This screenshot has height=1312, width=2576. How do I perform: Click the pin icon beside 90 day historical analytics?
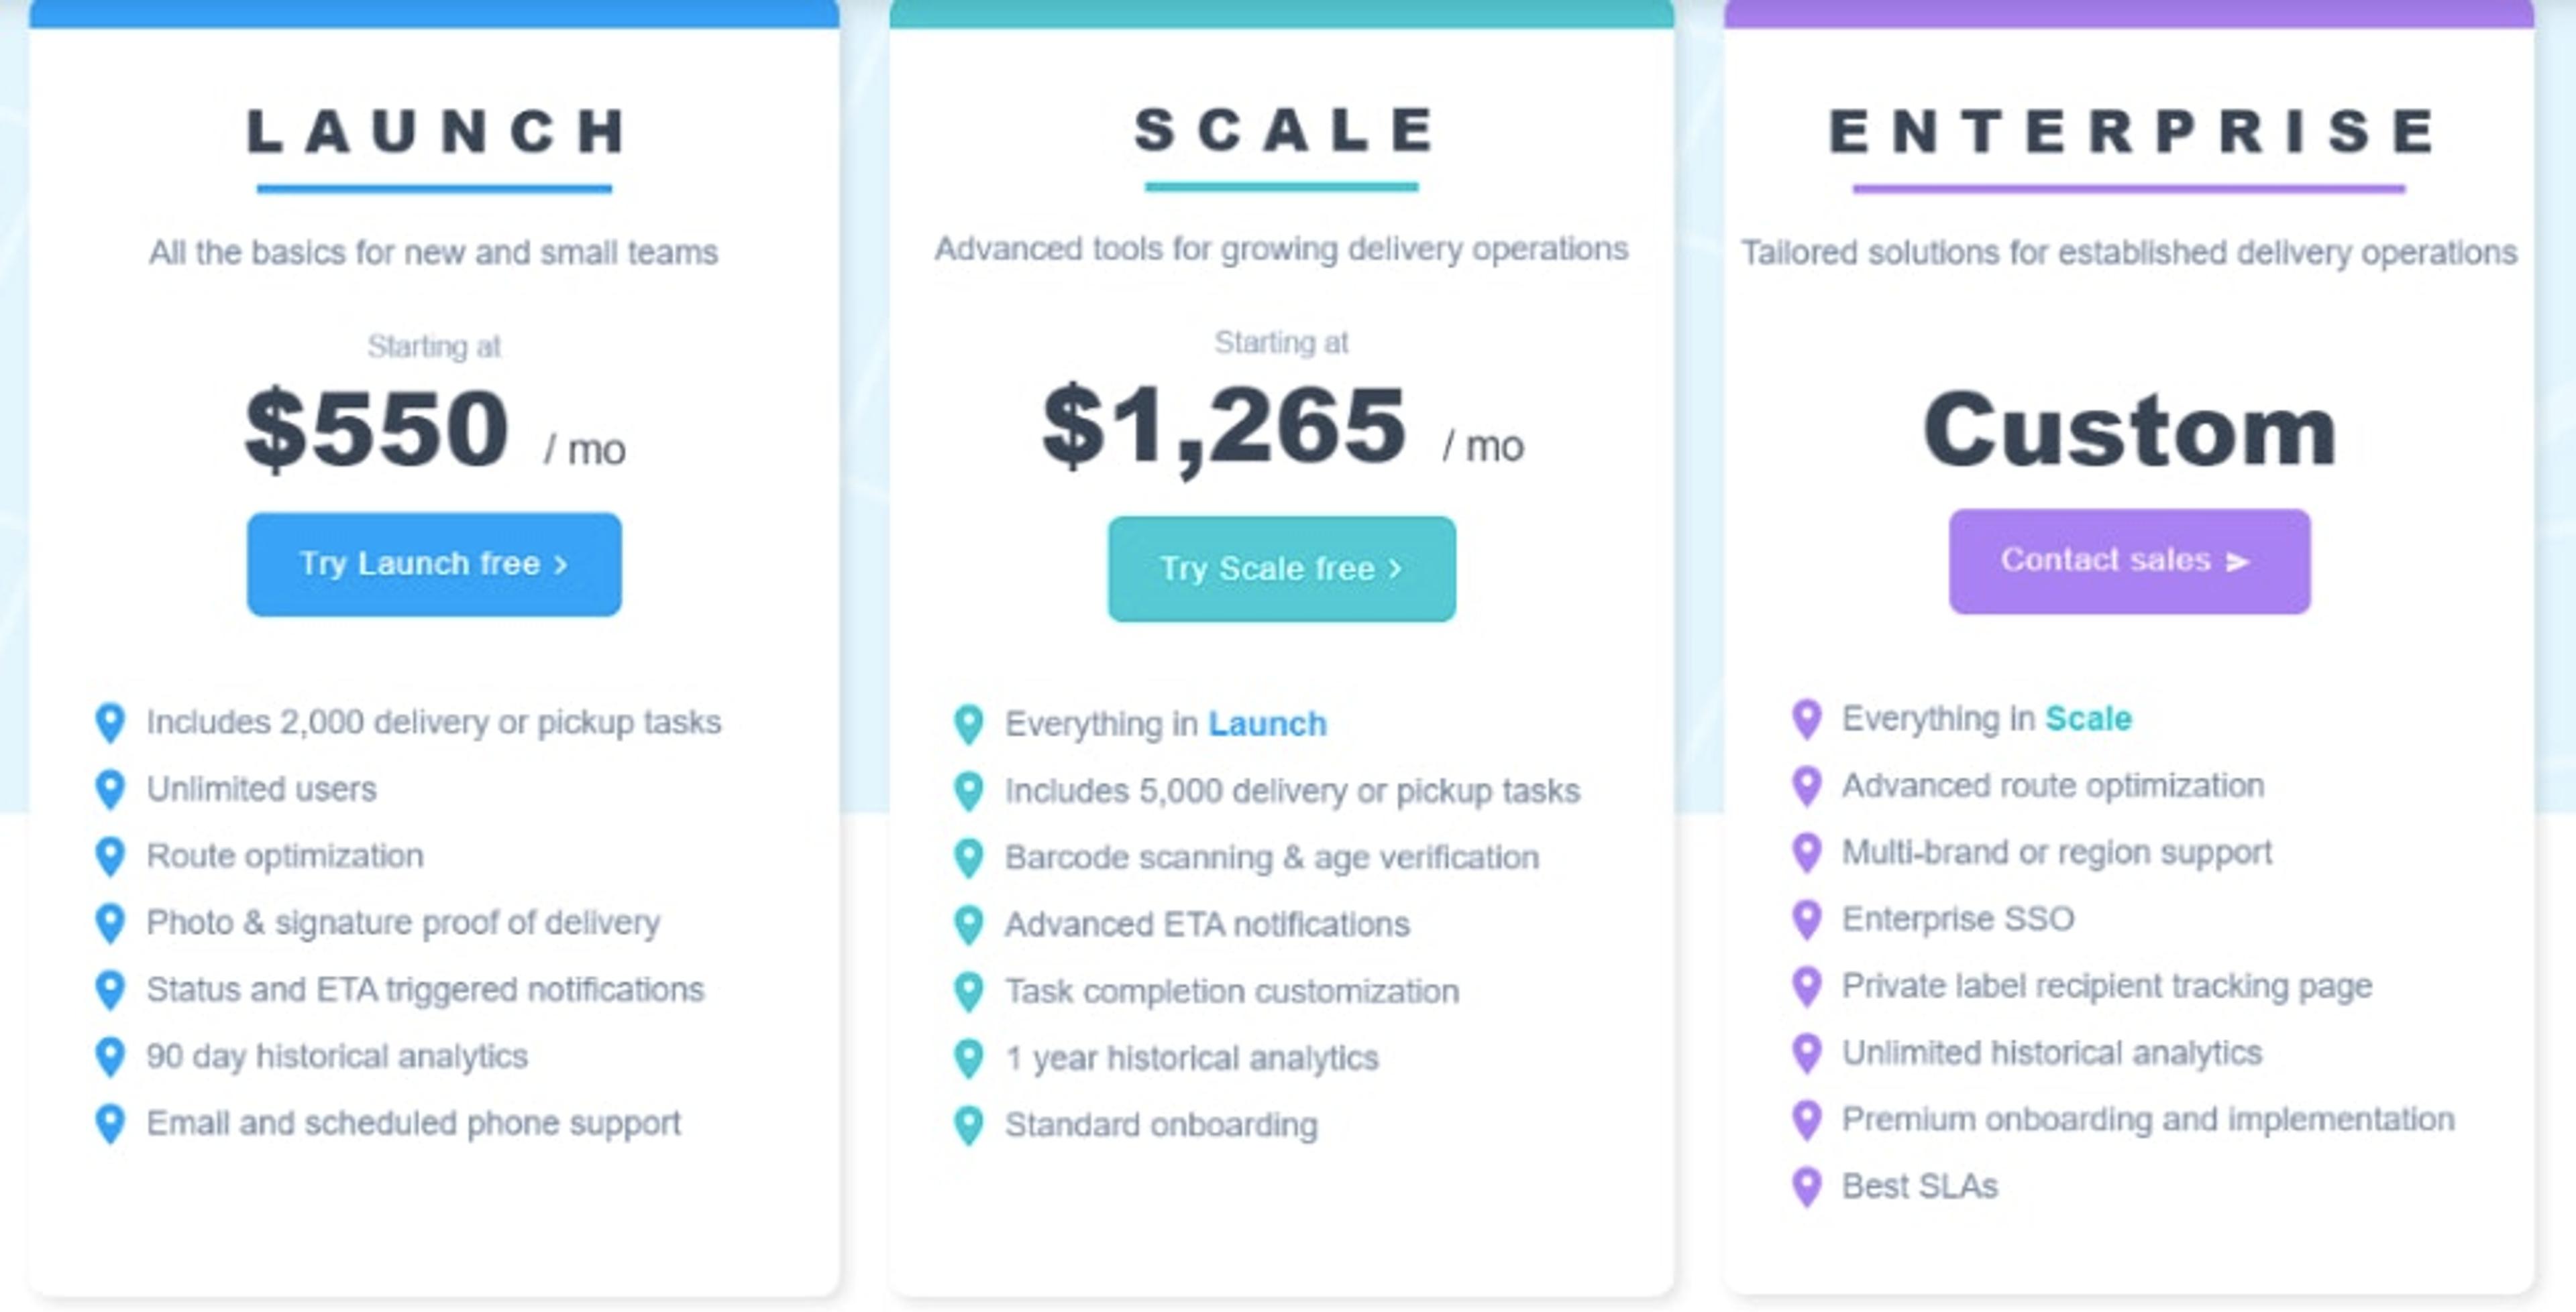pyautogui.click(x=110, y=1057)
